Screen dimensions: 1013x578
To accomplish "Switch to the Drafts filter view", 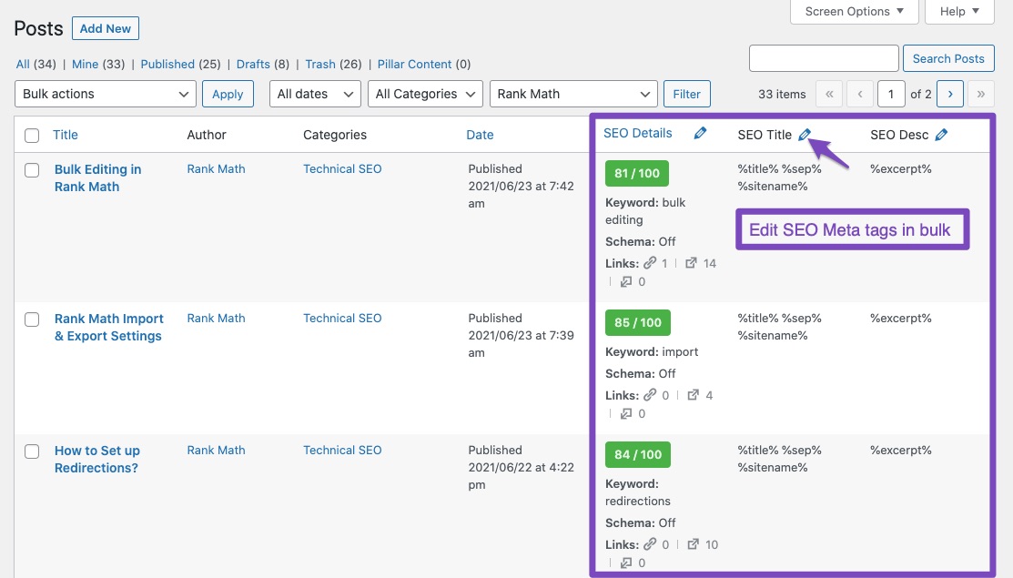I will click(x=253, y=64).
